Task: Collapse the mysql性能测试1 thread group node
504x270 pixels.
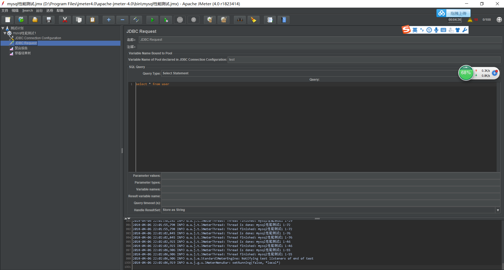Action: [x=5, y=33]
